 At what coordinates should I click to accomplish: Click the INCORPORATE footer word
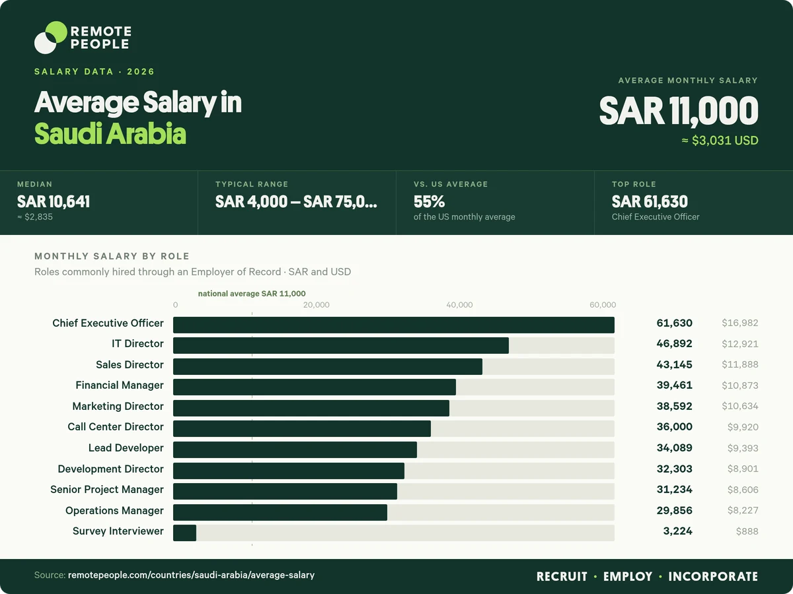pos(713,576)
